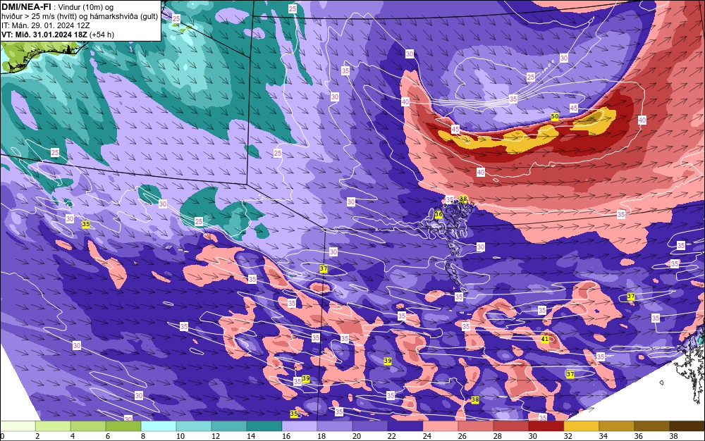The width and height of the screenshot is (705, 441).
Task: Click the legend tick value 8
Action: click(x=143, y=436)
